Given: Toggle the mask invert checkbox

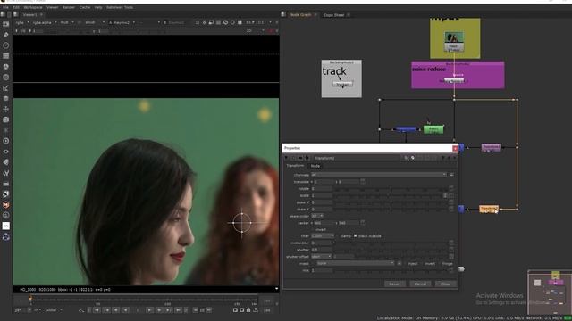Looking at the screenshot, I should [423, 264].
